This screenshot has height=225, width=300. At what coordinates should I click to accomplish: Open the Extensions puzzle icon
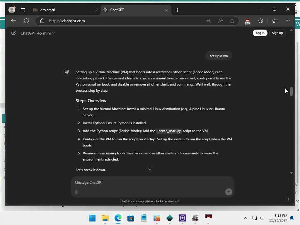pos(260,21)
